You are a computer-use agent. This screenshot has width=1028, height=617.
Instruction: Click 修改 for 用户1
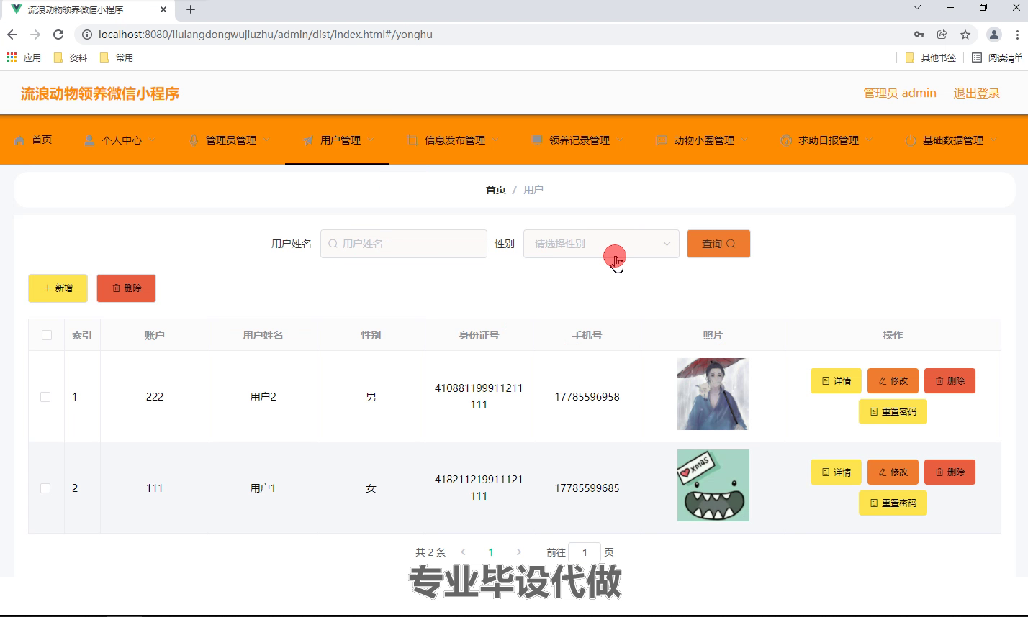893,472
